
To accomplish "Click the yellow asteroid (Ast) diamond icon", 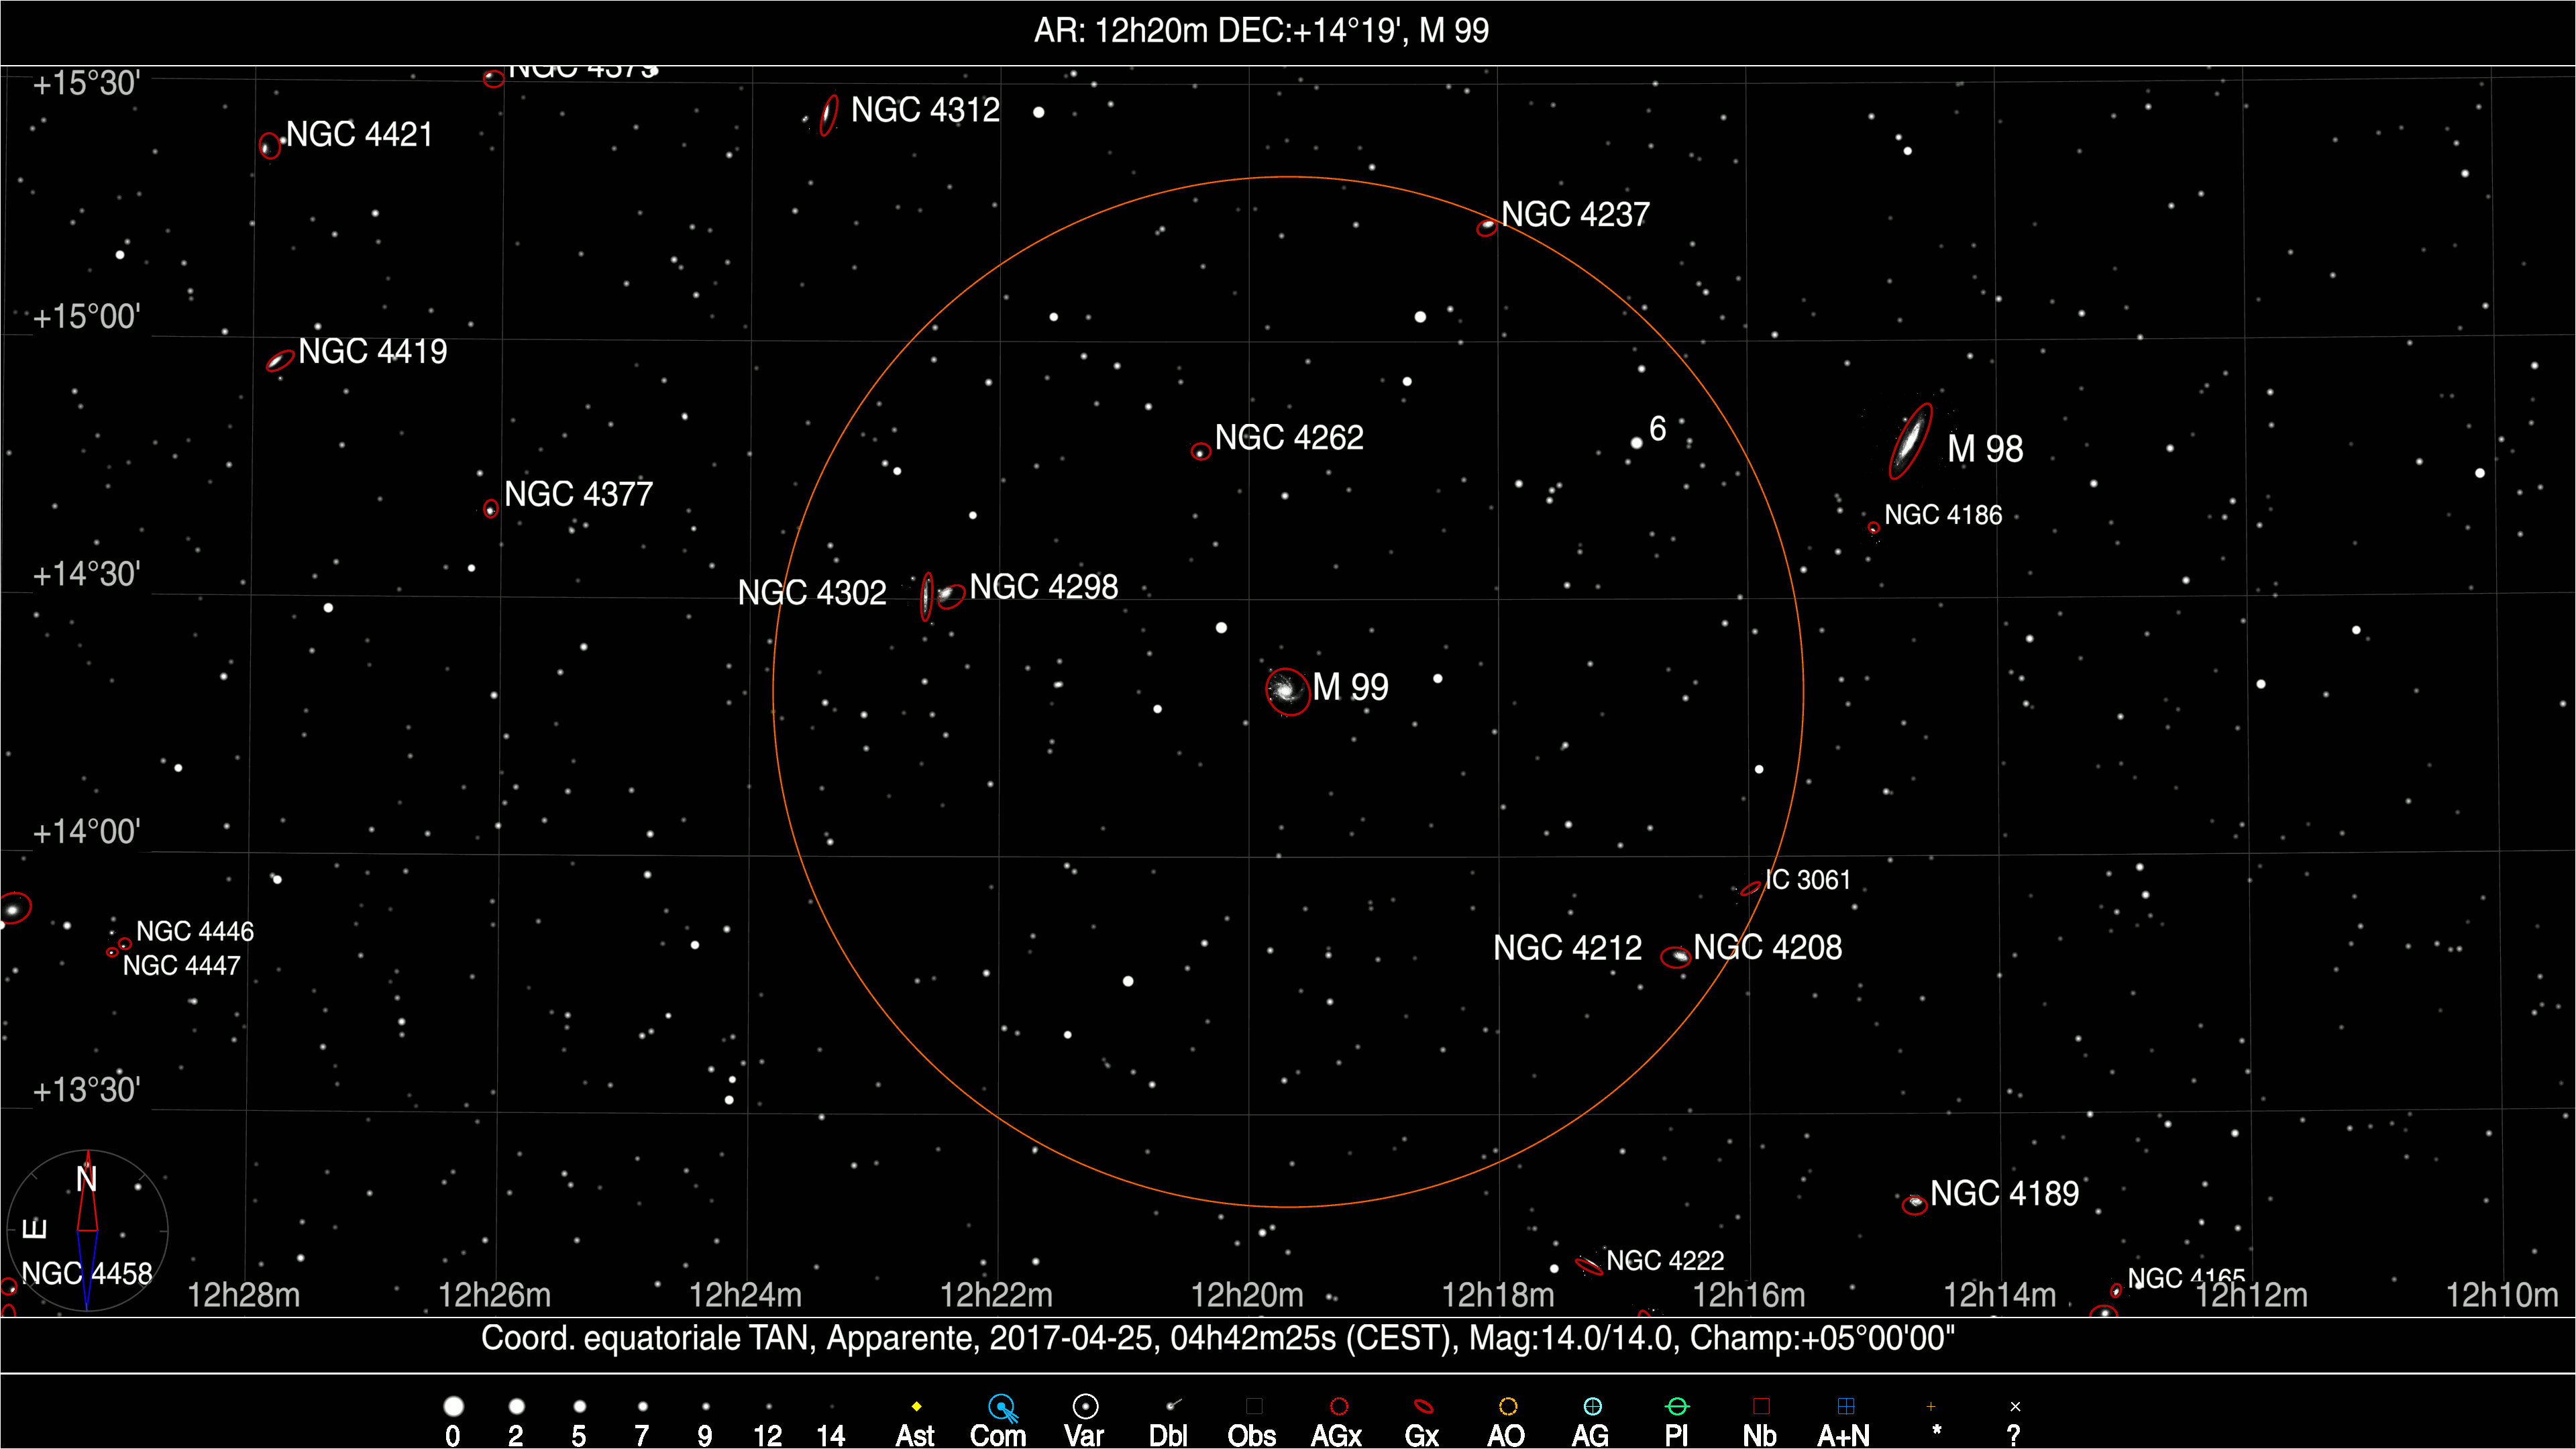I will pyautogui.click(x=916, y=1407).
